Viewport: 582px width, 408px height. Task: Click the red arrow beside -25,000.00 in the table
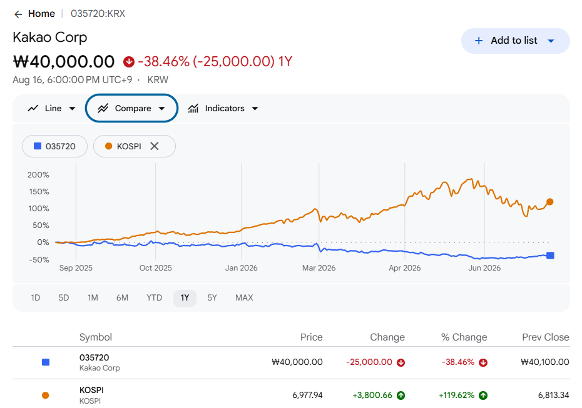pos(401,362)
